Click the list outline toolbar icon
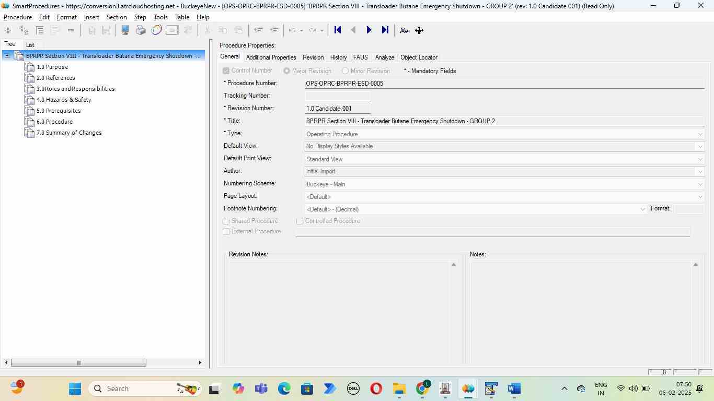714x401 pixels. click(40, 30)
